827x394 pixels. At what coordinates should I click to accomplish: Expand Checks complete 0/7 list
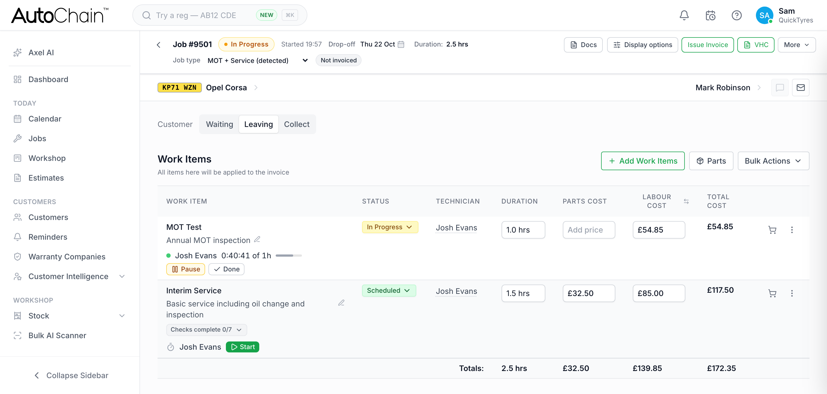click(206, 330)
